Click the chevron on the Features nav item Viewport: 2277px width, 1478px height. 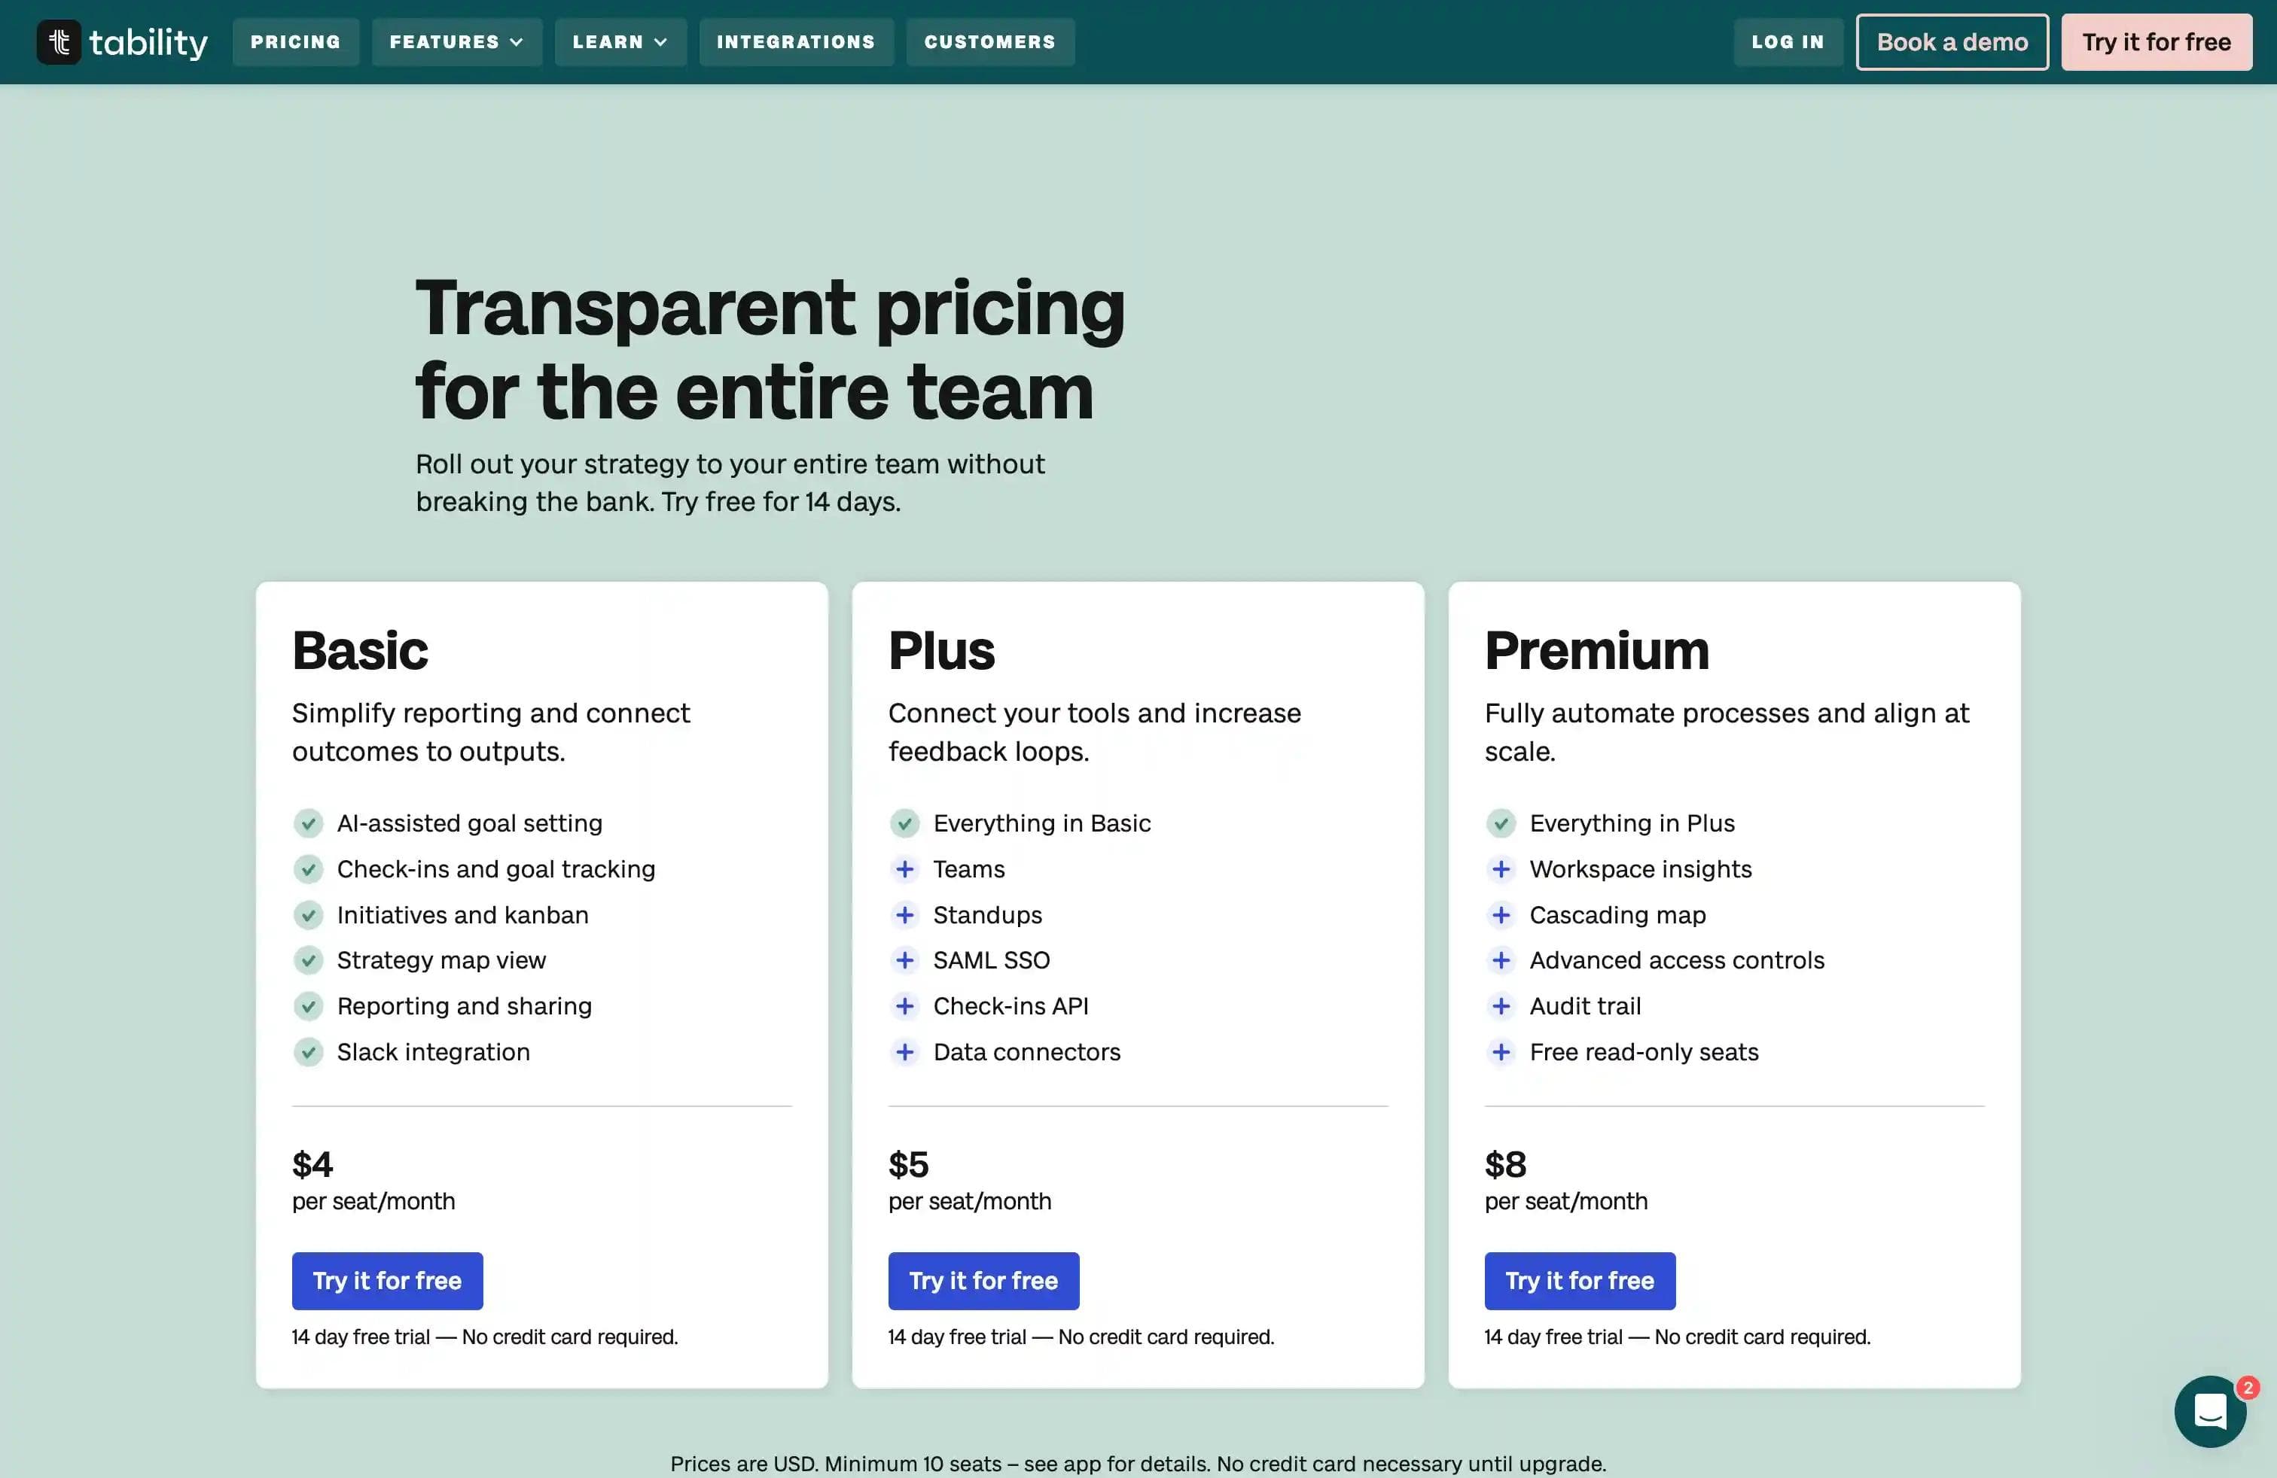[x=517, y=42]
